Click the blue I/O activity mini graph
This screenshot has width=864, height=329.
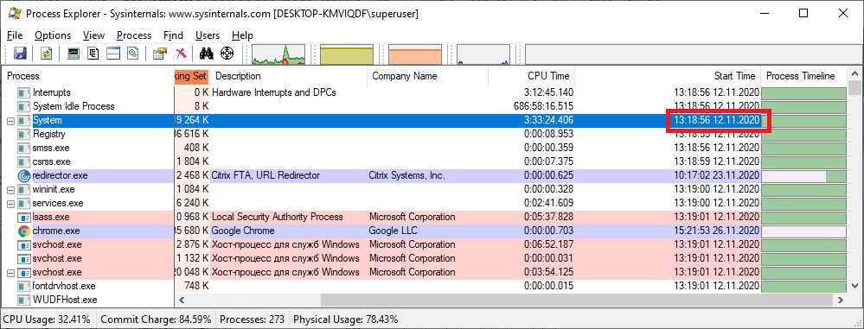point(483,54)
